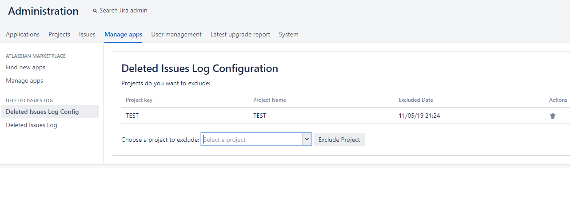Click the Search Jira admin field
Screen dimensions: 570x200
(123, 11)
